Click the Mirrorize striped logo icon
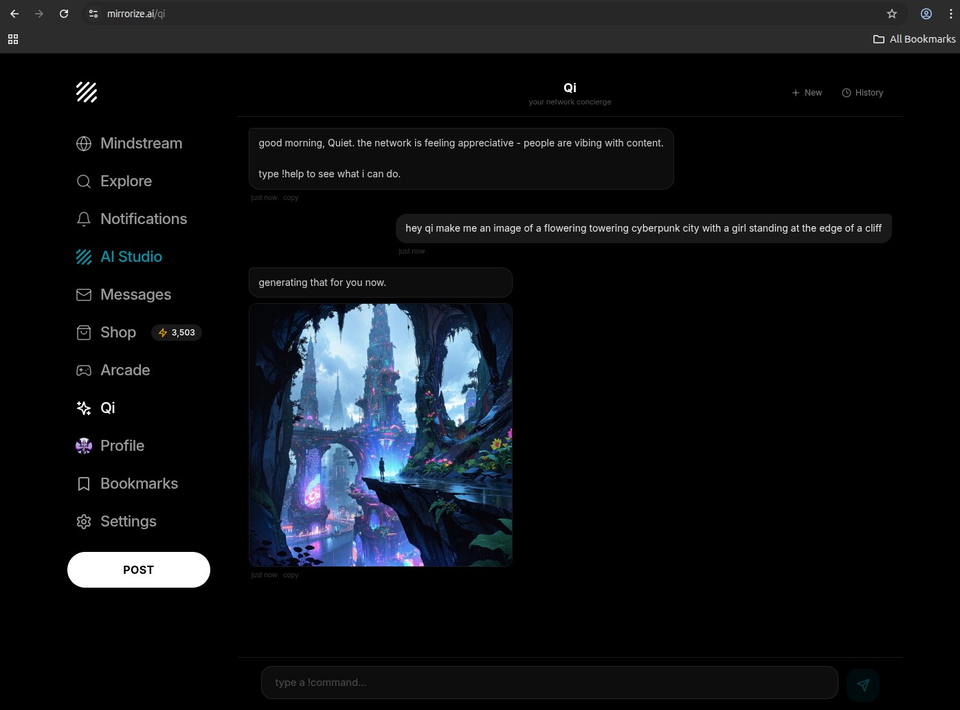Image resolution: width=960 pixels, height=710 pixels. 87,92
